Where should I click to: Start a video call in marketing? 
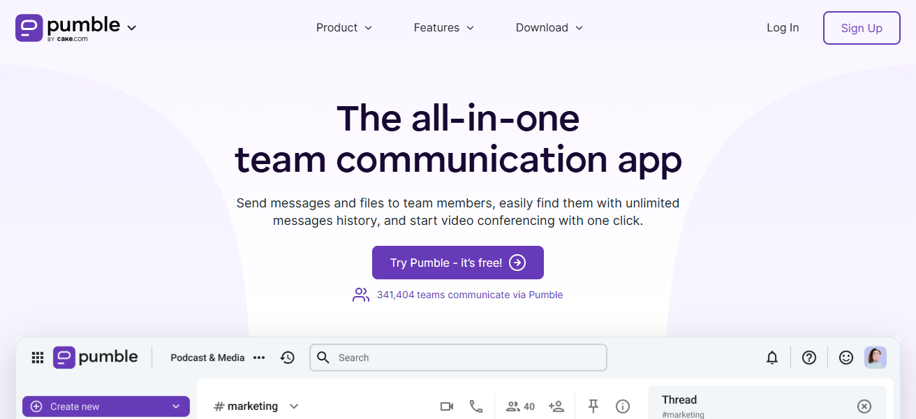point(447,406)
